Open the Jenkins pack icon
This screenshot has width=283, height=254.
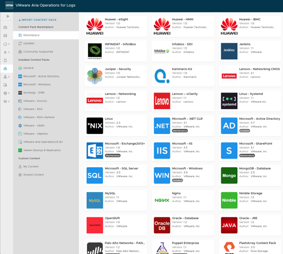(229, 51)
